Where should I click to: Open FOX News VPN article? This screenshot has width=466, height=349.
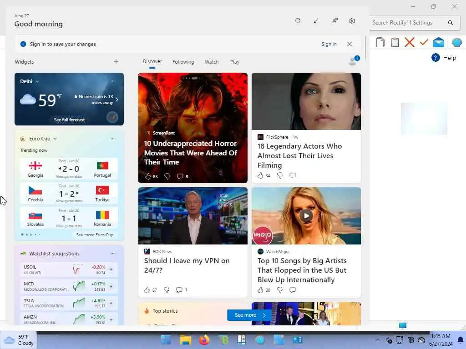(192, 242)
